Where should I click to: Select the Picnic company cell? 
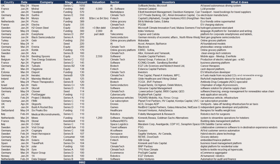point(35,21)
